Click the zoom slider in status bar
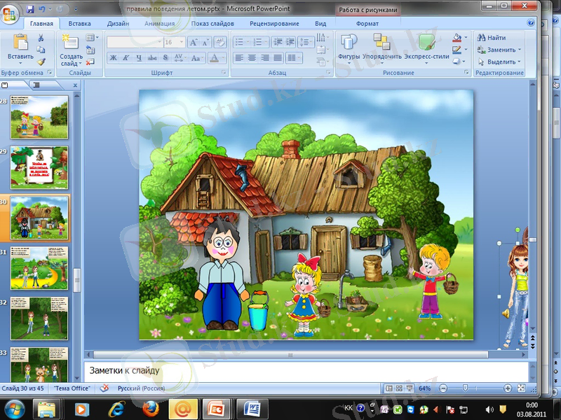This screenshot has width=561, height=420. click(x=464, y=388)
